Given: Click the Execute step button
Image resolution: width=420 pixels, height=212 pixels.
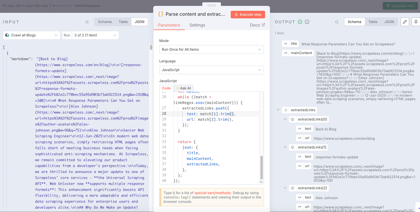Looking at the screenshot, I should tap(248, 14).
